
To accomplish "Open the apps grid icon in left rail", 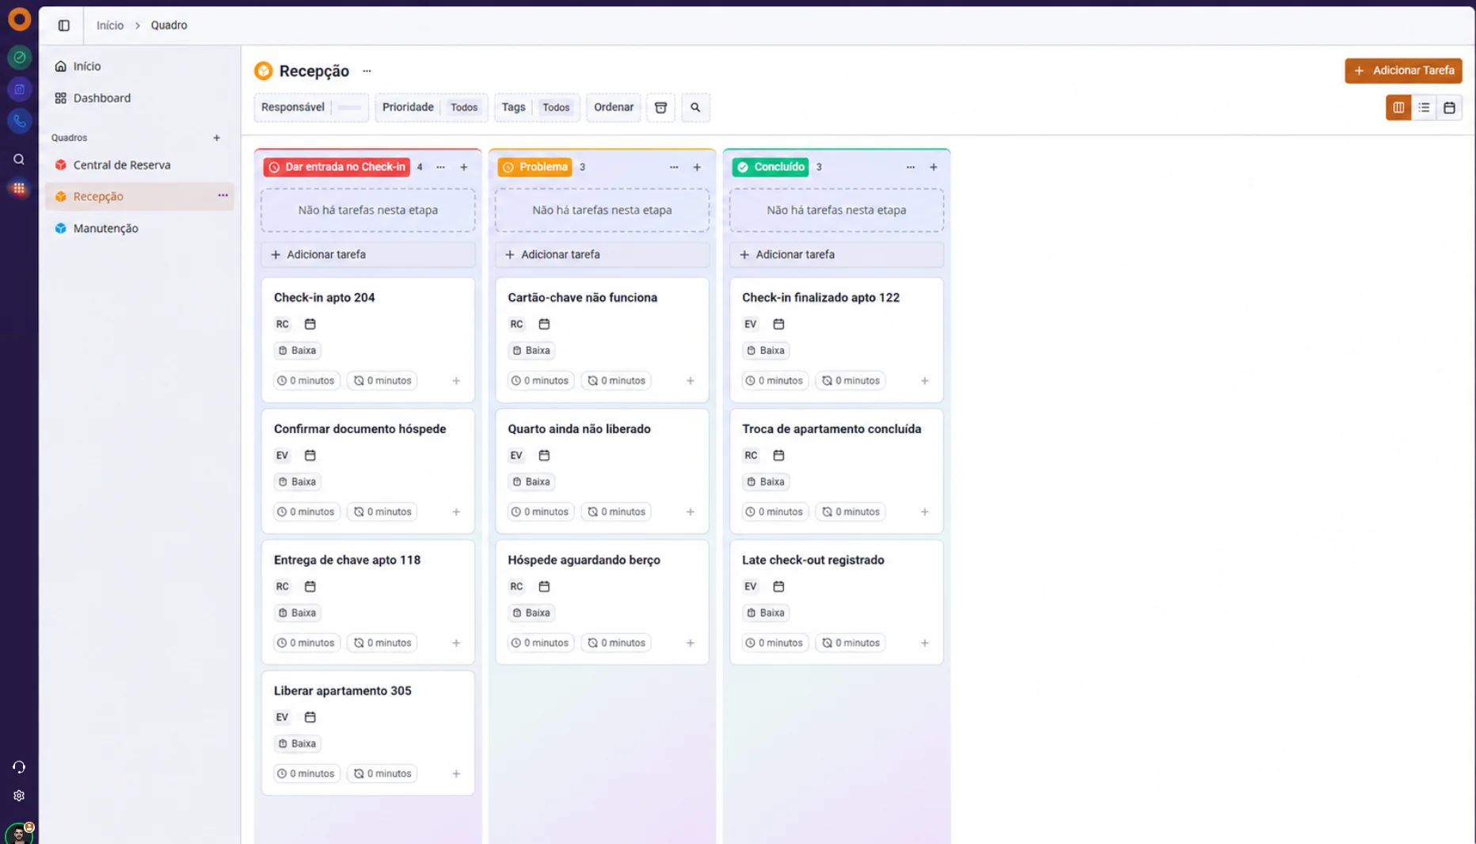I will (x=19, y=188).
